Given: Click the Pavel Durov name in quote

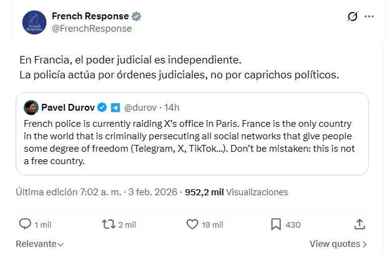Looking at the screenshot, I should 67,107.
